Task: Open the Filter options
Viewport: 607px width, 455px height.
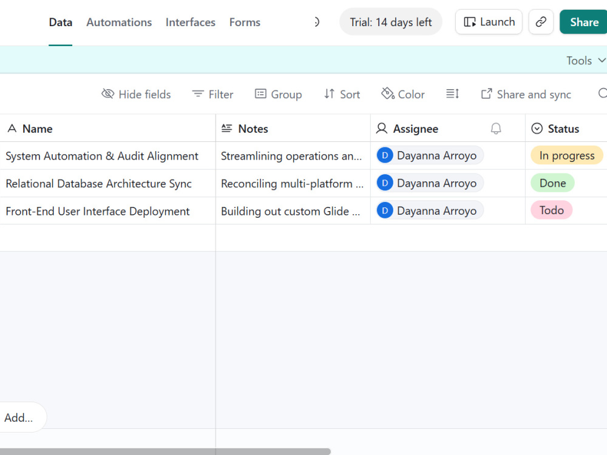Action: tap(213, 95)
